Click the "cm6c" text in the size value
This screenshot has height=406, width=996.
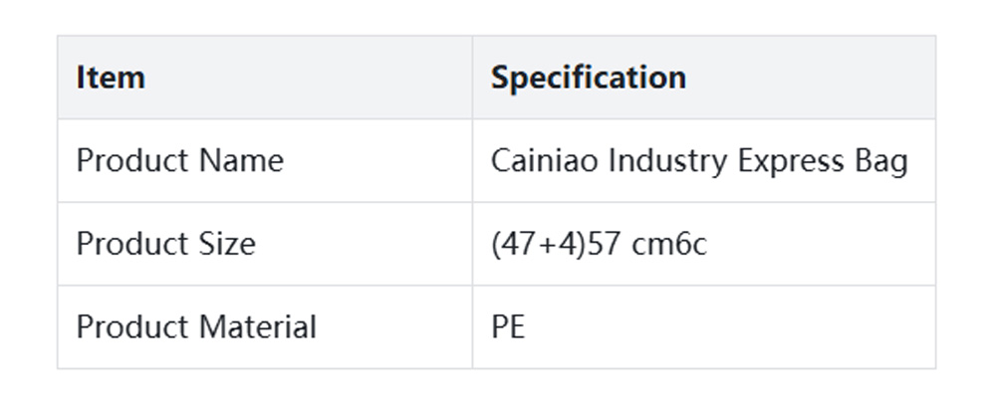669,244
